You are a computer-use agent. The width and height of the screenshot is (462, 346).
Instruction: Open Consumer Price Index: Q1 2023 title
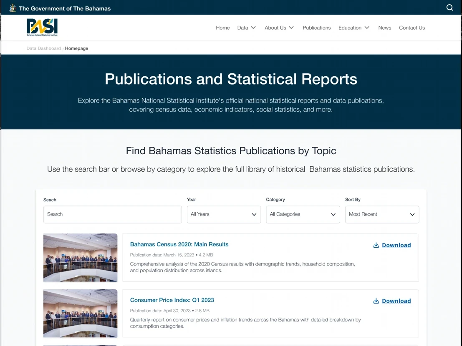click(x=172, y=300)
